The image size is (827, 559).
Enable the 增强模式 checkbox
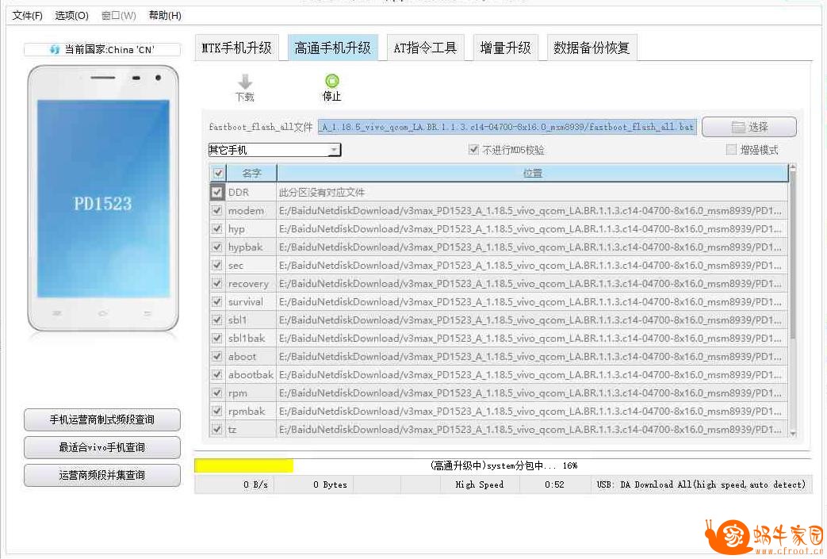[731, 150]
